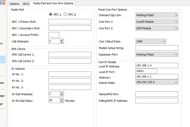The height and width of the screenshot is (127, 190).
Task: Open the Com Port 2 dropdown
Action: [x=157, y=28]
